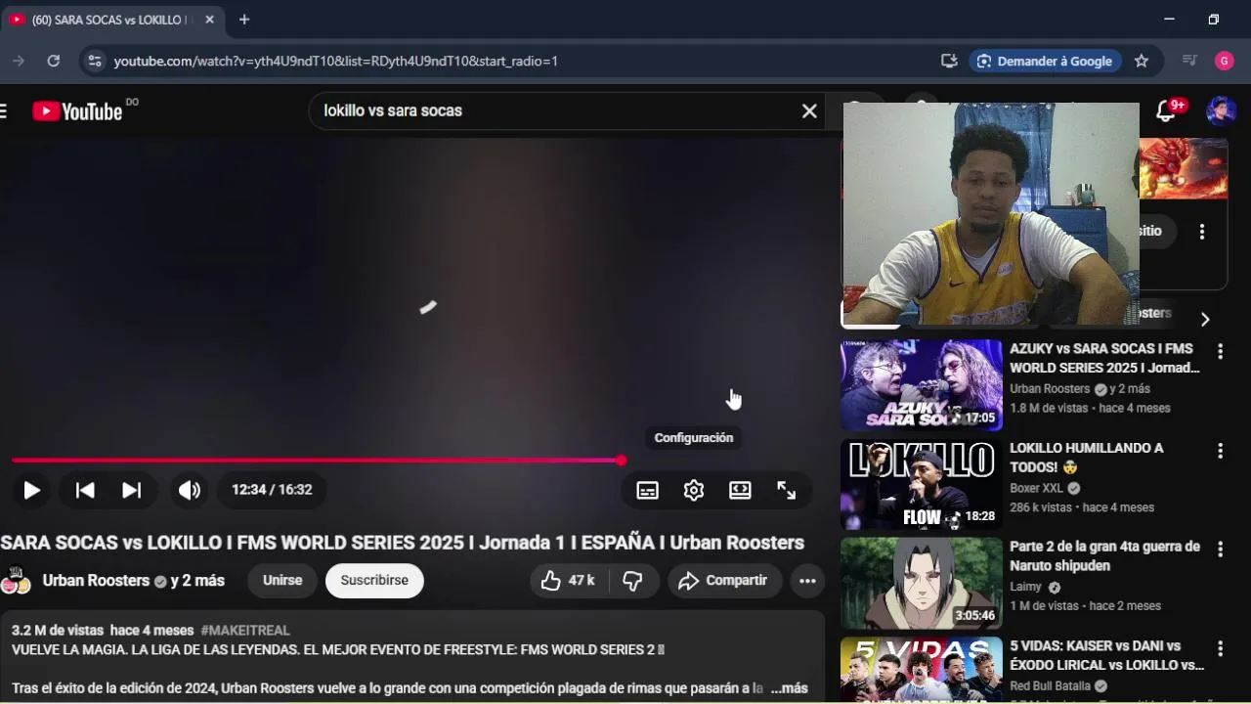Open 5 VIDAS KAISER vs DANI thumbnail
The image size is (1251, 704).
tap(922, 670)
